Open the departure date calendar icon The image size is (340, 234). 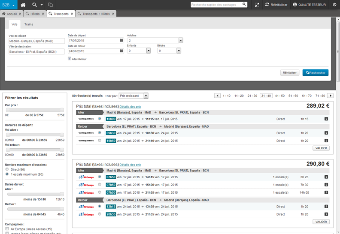121,40
